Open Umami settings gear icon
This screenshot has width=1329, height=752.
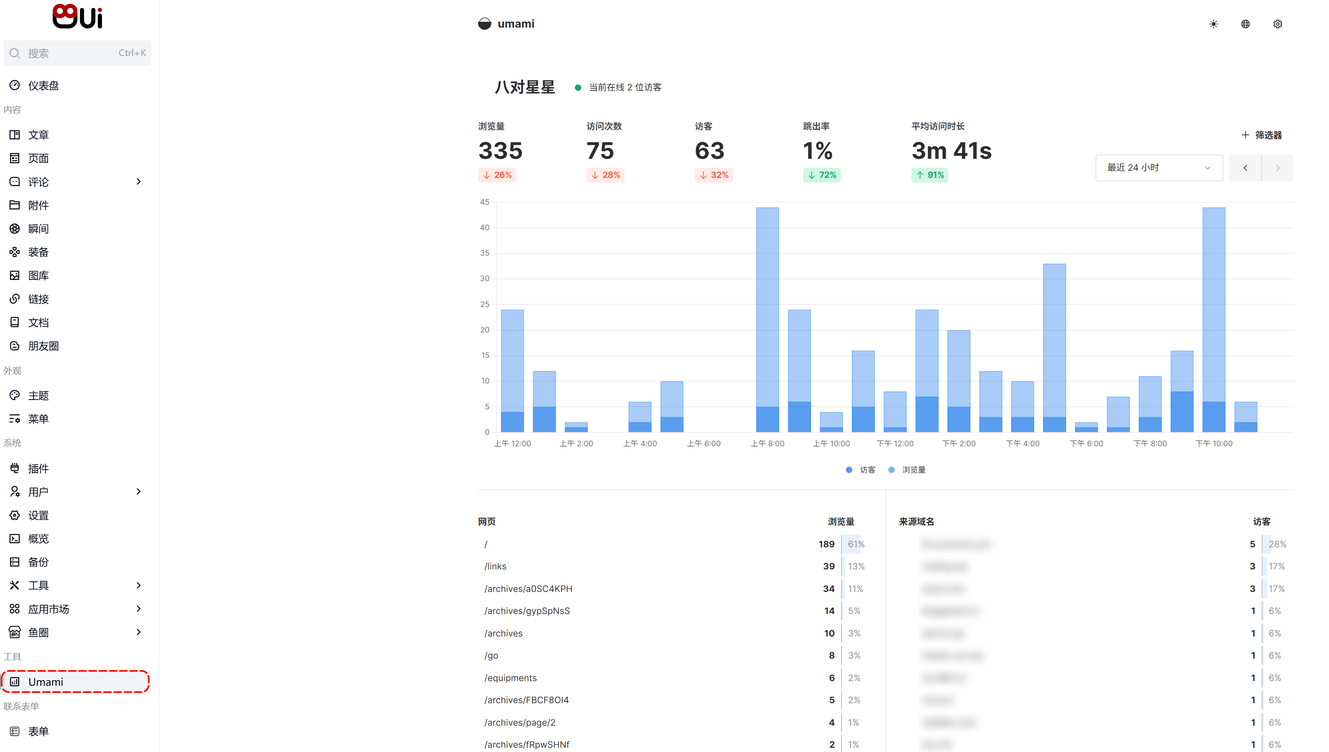[x=1277, y=24]
